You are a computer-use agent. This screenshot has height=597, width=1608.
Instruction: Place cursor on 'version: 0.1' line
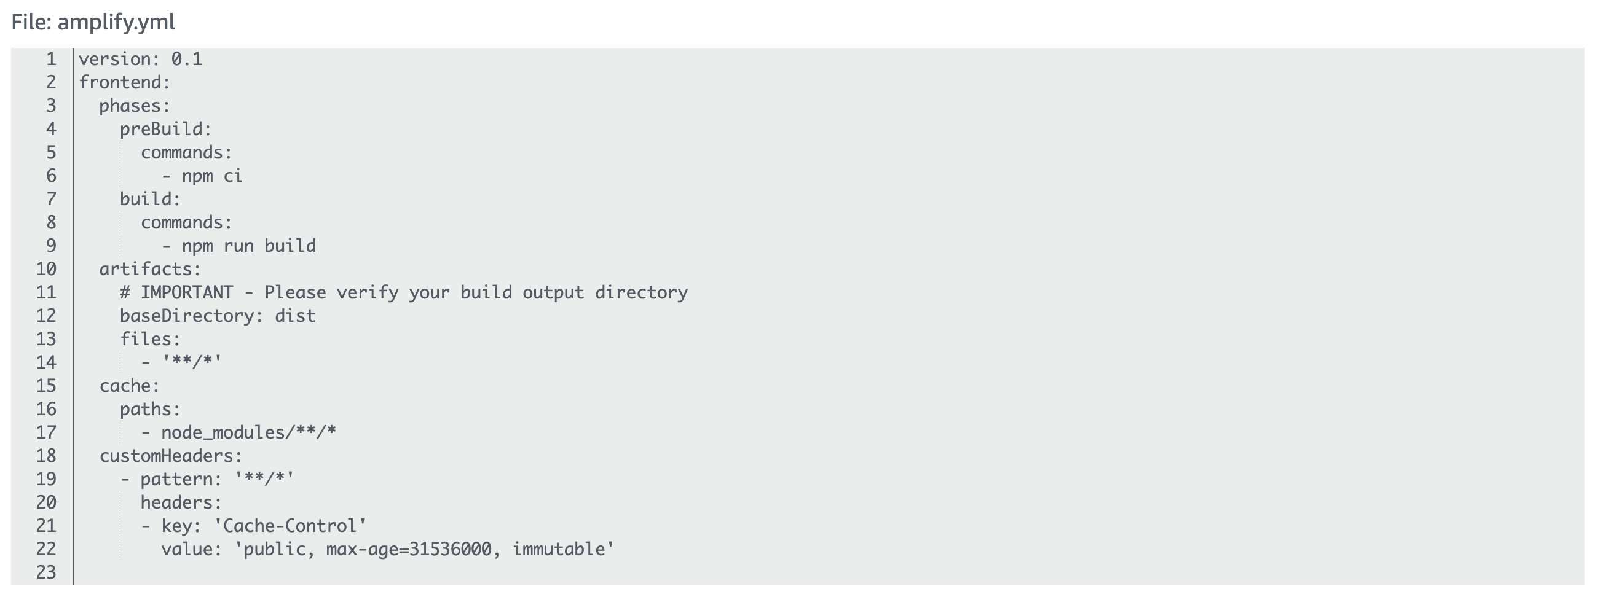pos(140,59)
